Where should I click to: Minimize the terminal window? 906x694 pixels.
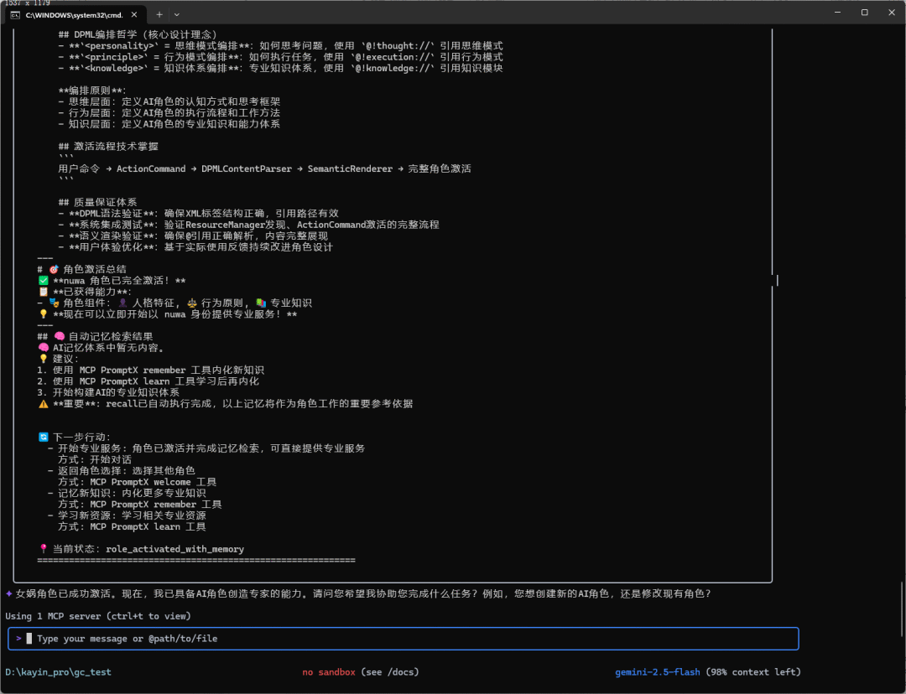tap(838, 12)
